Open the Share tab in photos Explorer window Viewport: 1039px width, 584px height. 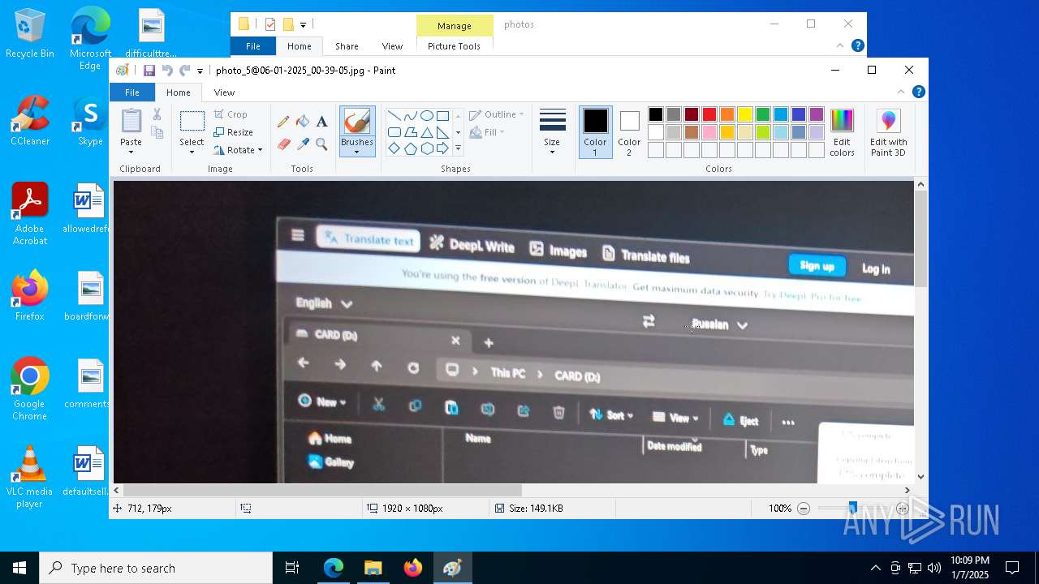[347, 46]
